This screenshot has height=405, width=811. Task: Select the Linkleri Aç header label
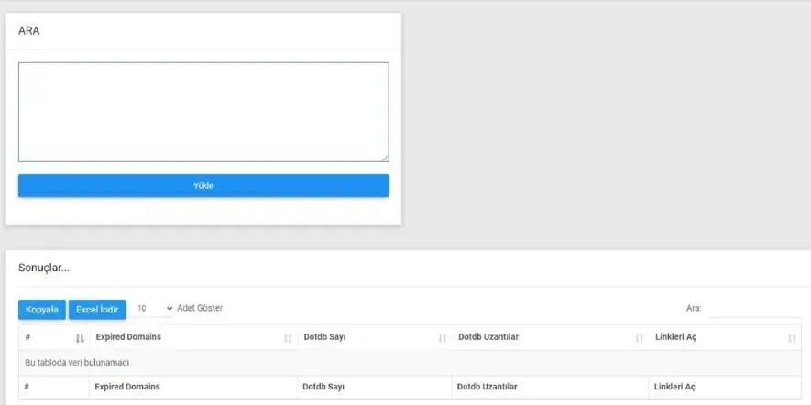[676, 337]
